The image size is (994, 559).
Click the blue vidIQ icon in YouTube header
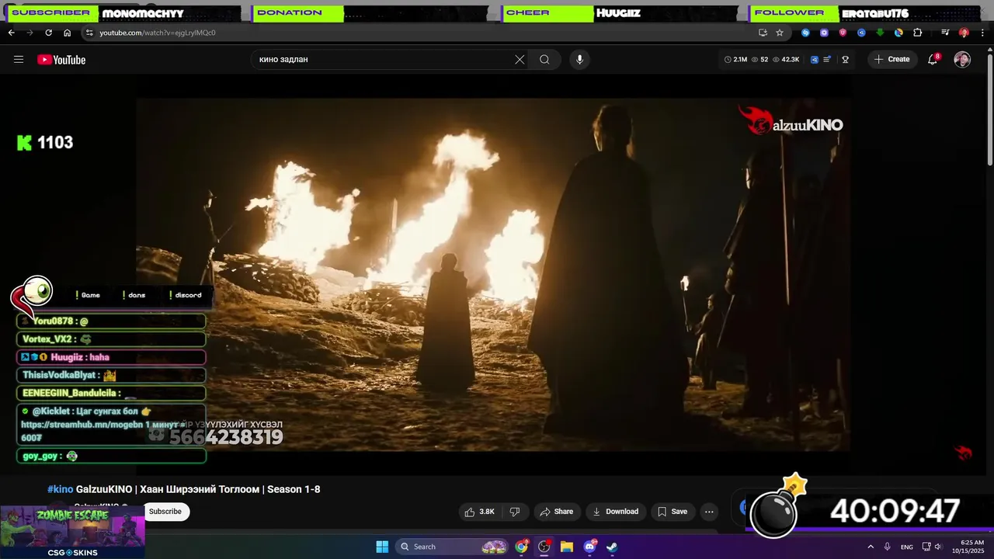click(x=815, y=60)
